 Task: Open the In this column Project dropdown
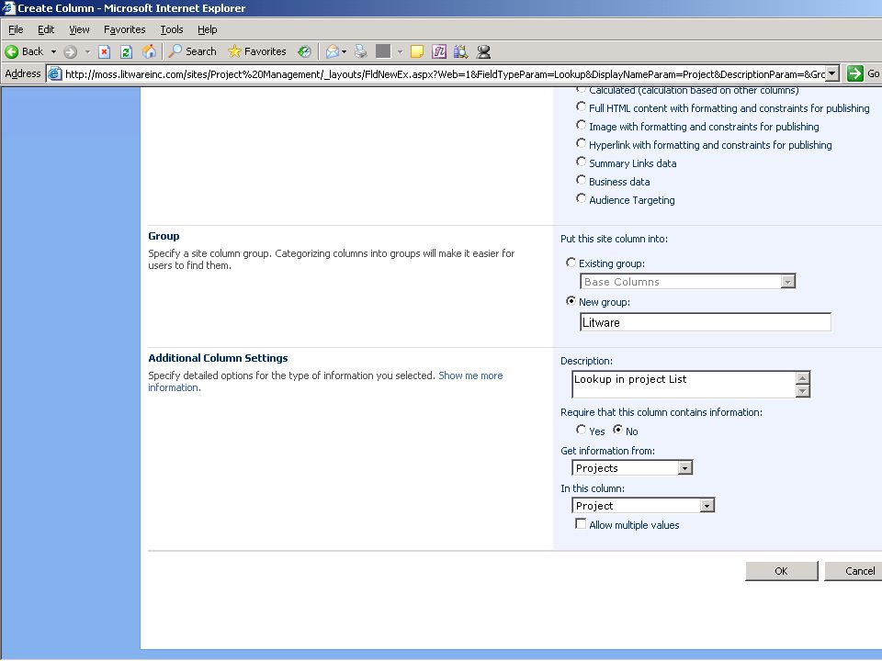click(643, 505)
